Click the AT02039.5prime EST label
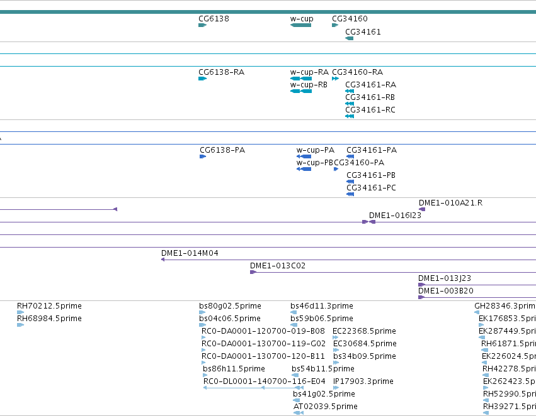Viewport: 536px width, 416px height. [326, 407]
